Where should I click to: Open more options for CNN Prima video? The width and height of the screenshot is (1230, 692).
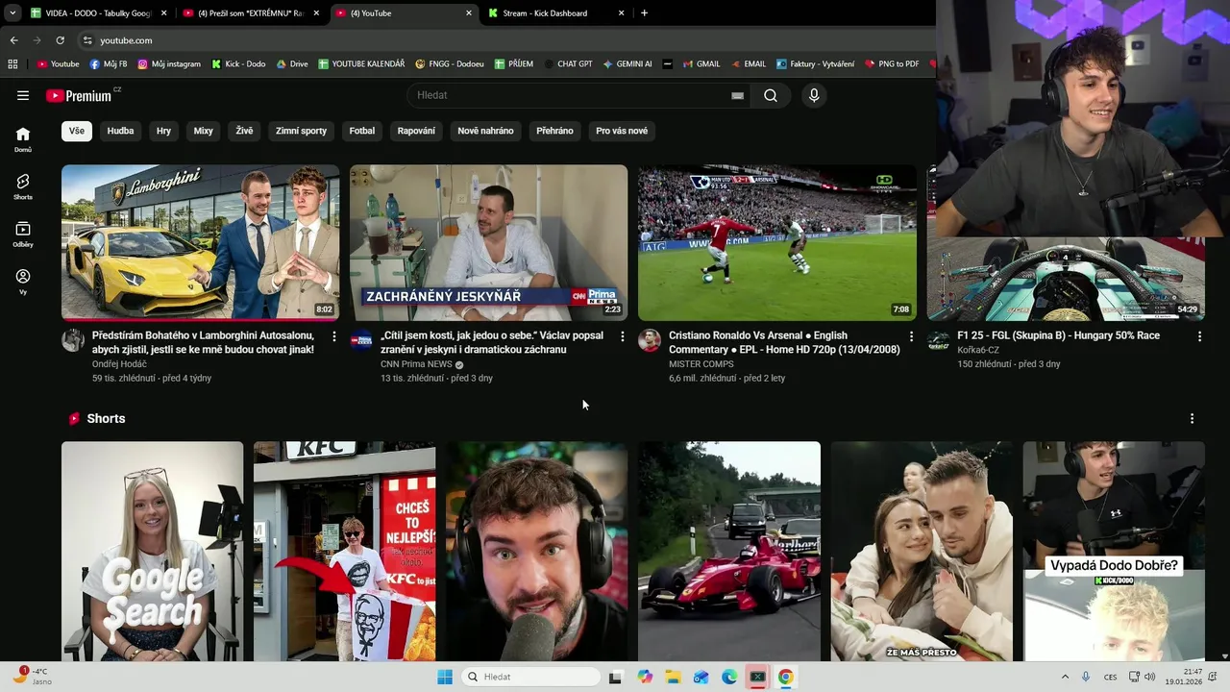tap(623, 336)
